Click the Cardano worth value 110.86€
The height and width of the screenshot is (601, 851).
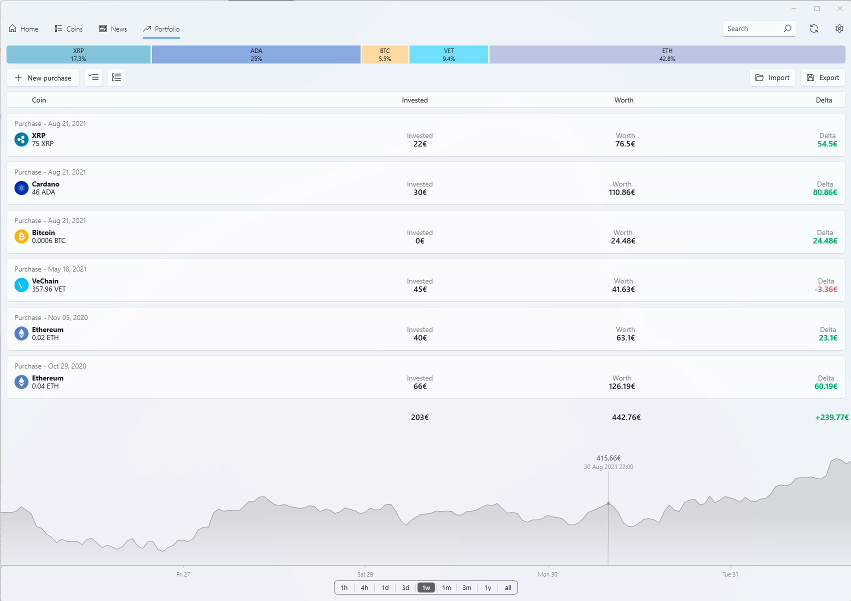622,192
